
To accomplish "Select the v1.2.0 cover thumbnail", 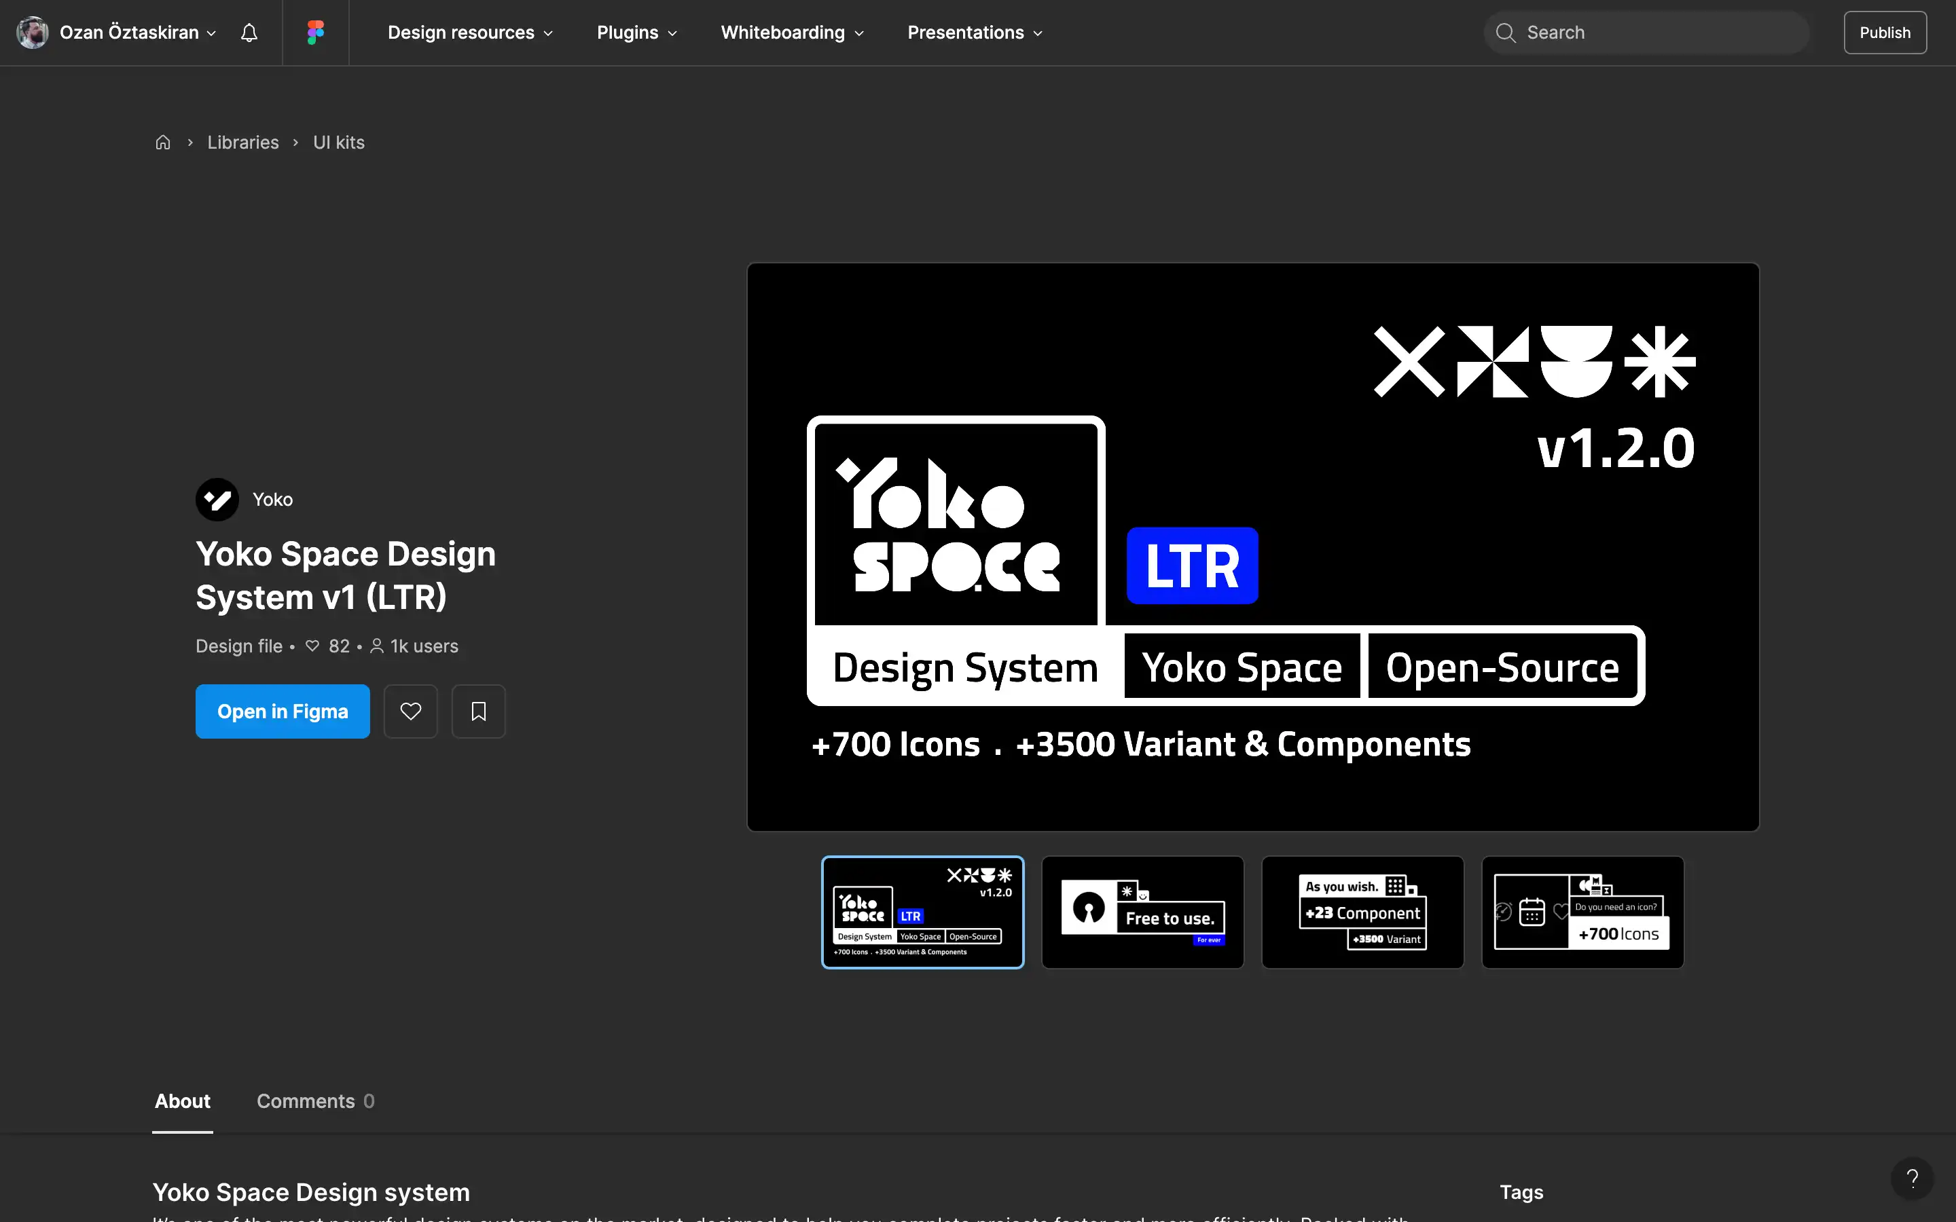I will click(x=922, y=912).
